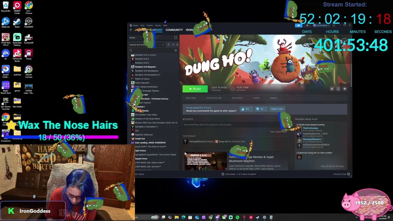
Task: Open the Guides link
Action: 256,98
